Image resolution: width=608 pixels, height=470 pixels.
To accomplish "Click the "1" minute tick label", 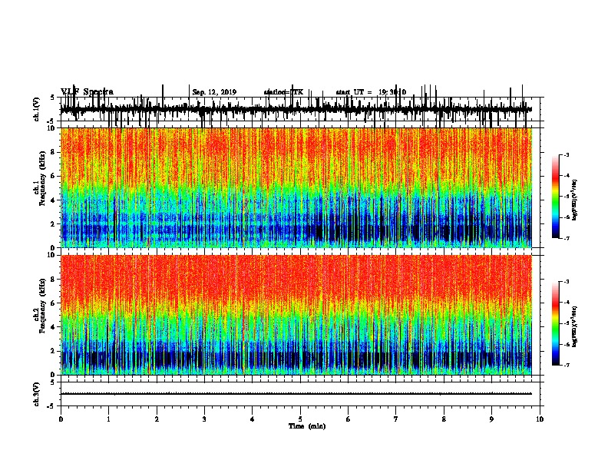I will [x=108, y=419].
